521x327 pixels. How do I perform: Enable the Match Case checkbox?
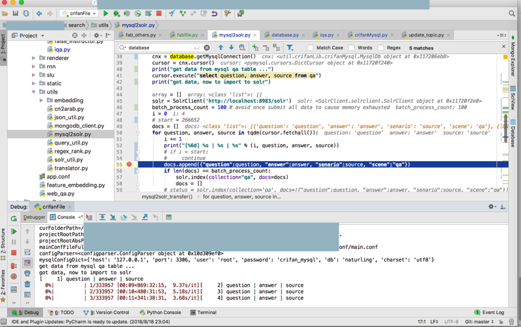click(311, 47)
